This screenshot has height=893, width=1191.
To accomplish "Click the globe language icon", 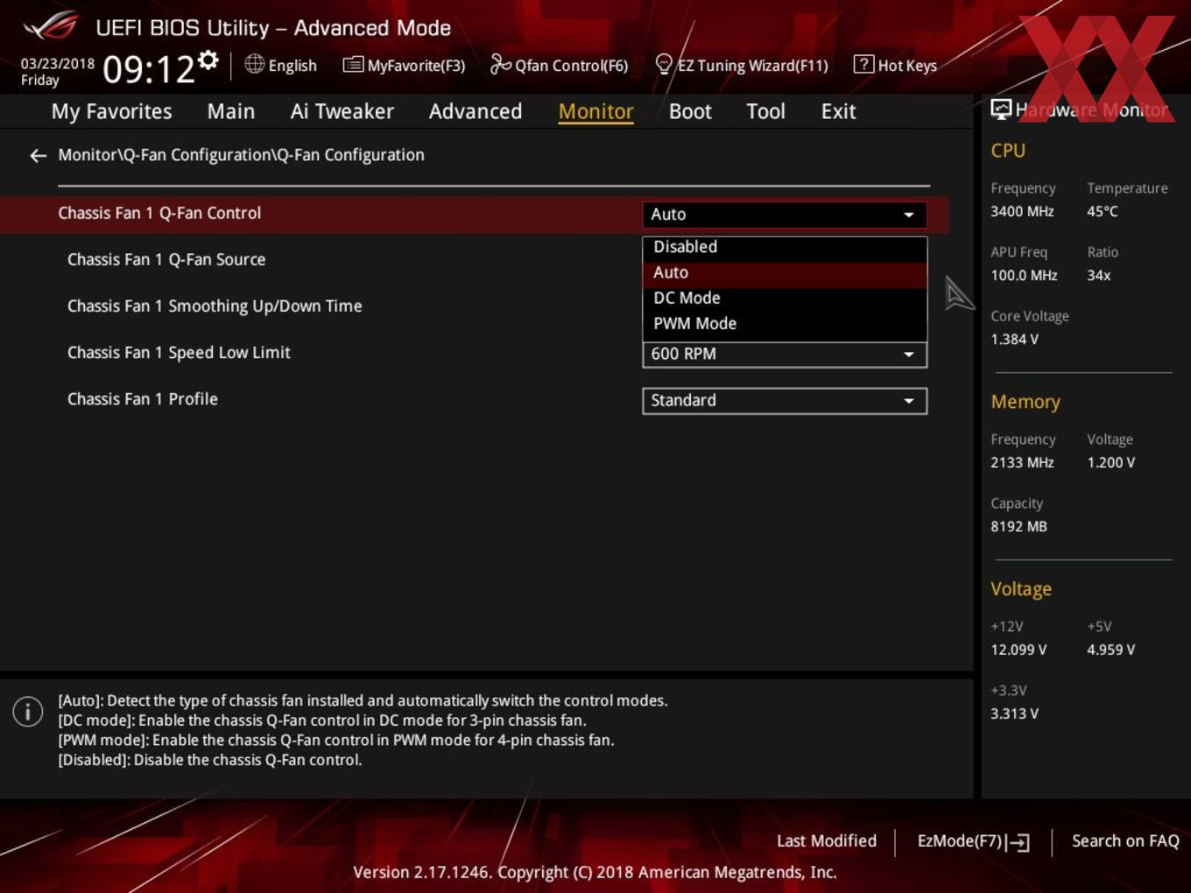I will coord(254,64).
